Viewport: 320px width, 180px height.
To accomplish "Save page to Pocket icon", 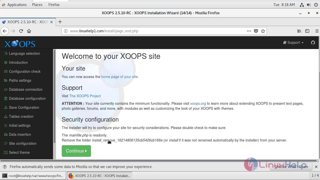I will click(x=256, y=31).
